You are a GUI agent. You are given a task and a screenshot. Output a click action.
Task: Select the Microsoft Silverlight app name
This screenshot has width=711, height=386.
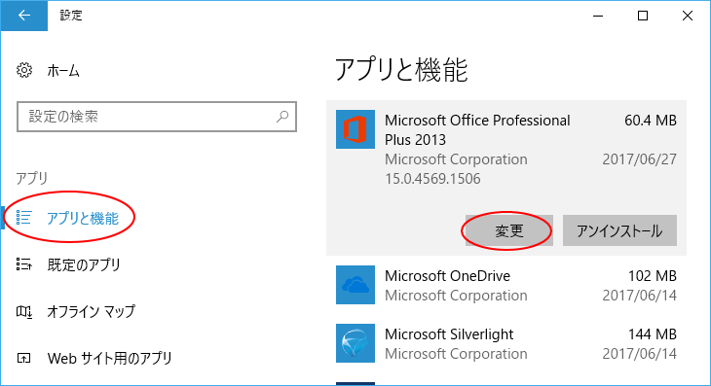[x=449, y=333]
